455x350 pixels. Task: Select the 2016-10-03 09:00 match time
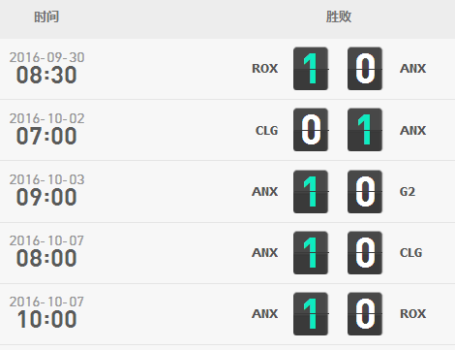46,190
